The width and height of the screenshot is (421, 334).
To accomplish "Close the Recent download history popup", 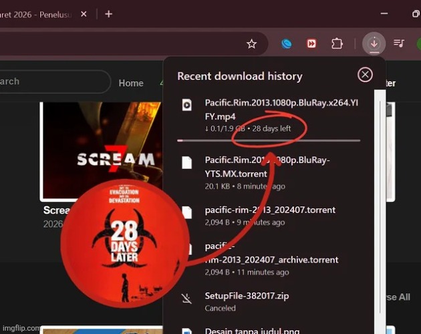I will pyautogui.click(x=365, y=75).
